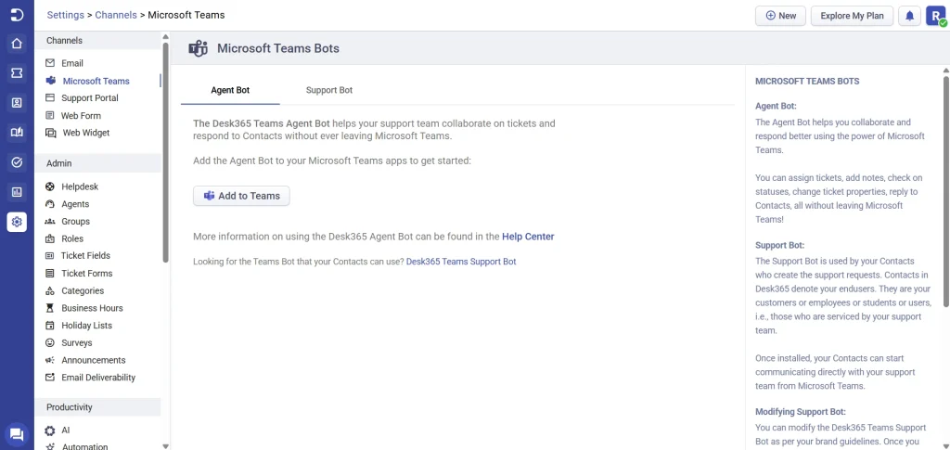Click the Ticket Fields icon

(x=50, y=255)
